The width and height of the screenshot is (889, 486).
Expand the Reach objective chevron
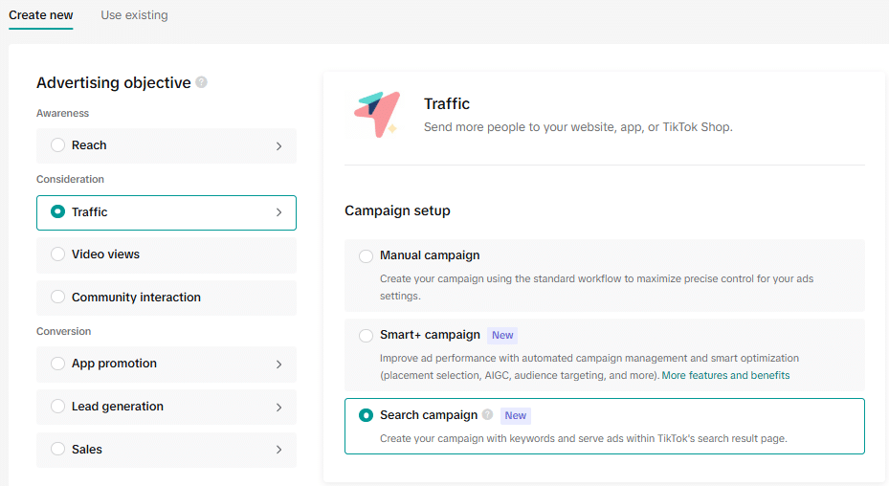[x=278, y=146]
